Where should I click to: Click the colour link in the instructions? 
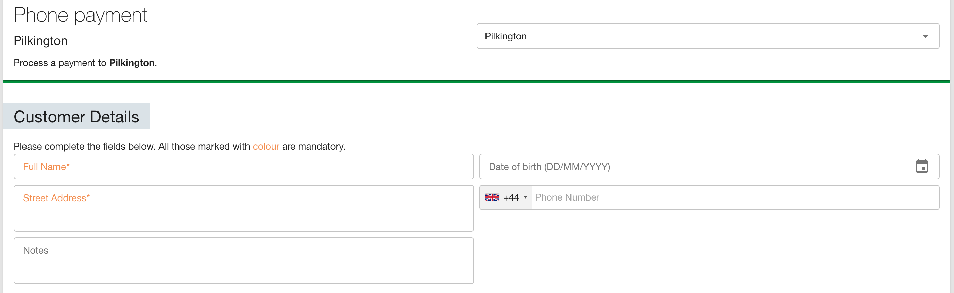click(x=266, y=146)
